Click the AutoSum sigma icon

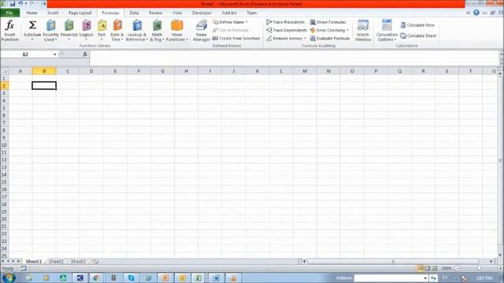(32, 25)
